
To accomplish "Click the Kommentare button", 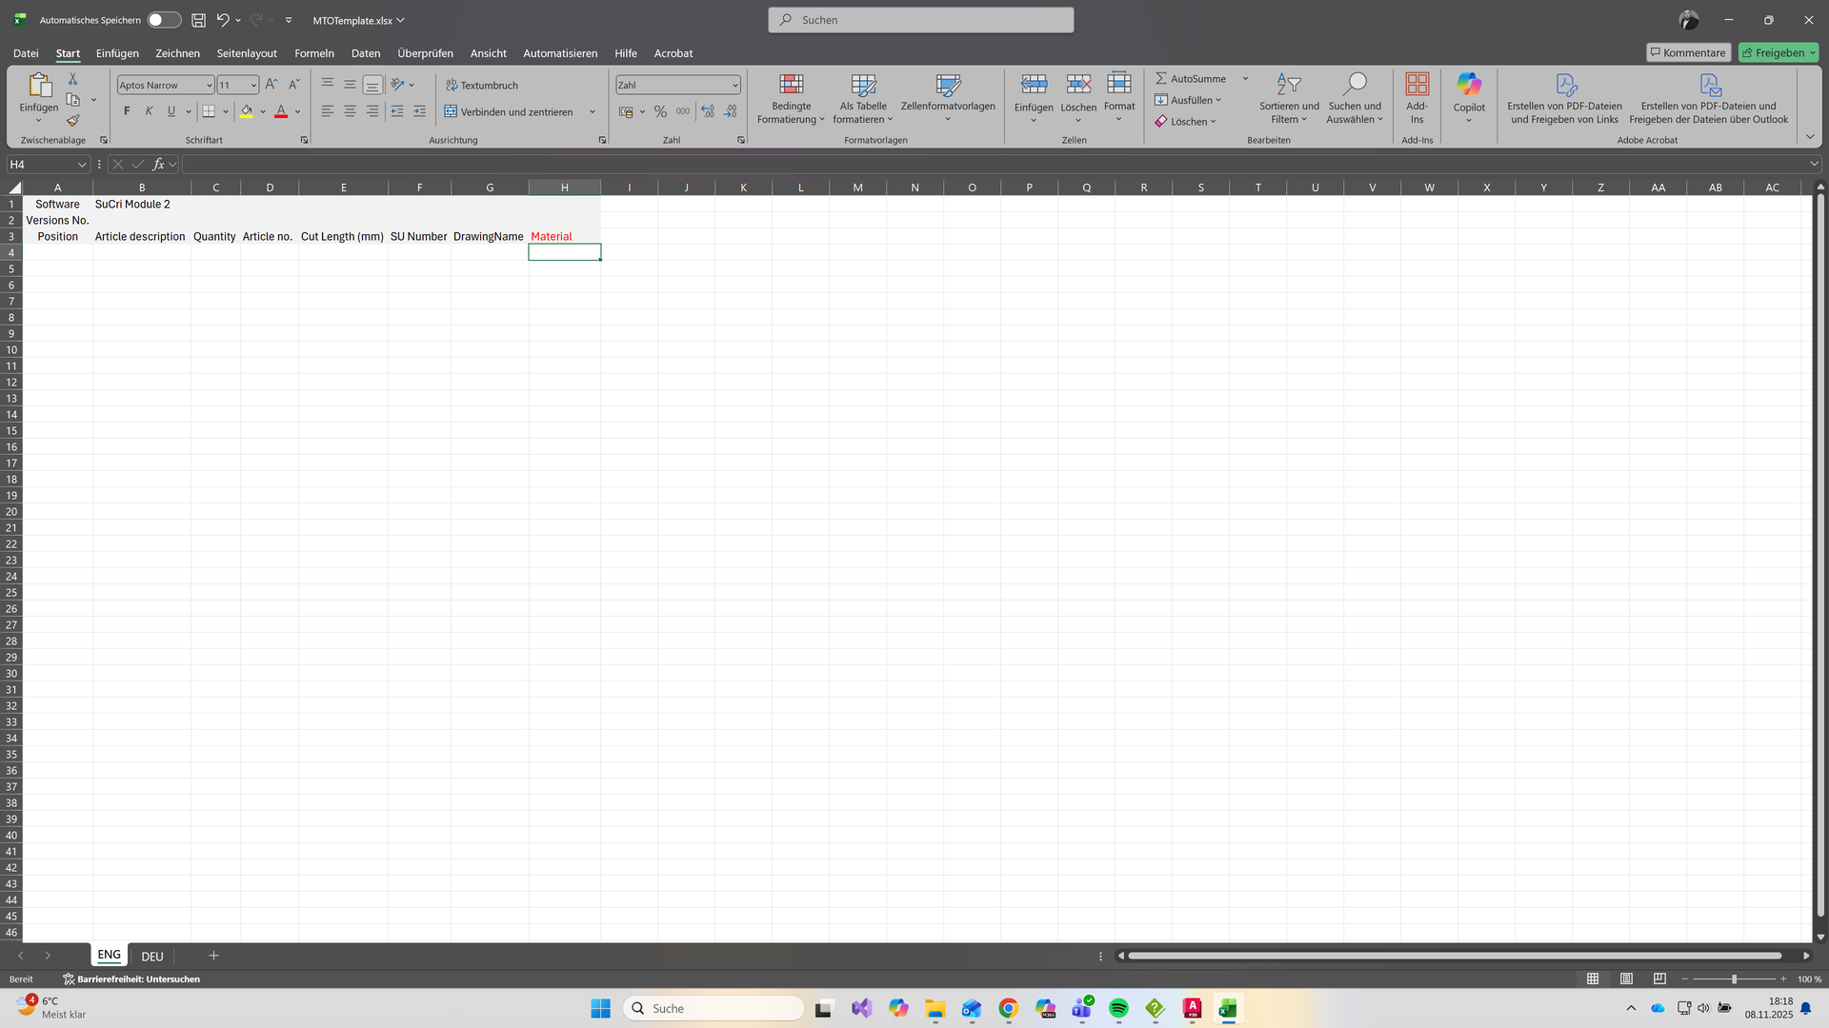I will 1688,52.
